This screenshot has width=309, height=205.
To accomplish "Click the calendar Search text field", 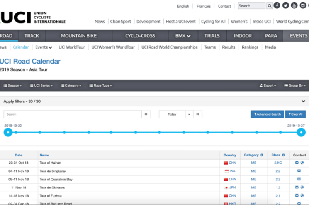I will 73,114.
